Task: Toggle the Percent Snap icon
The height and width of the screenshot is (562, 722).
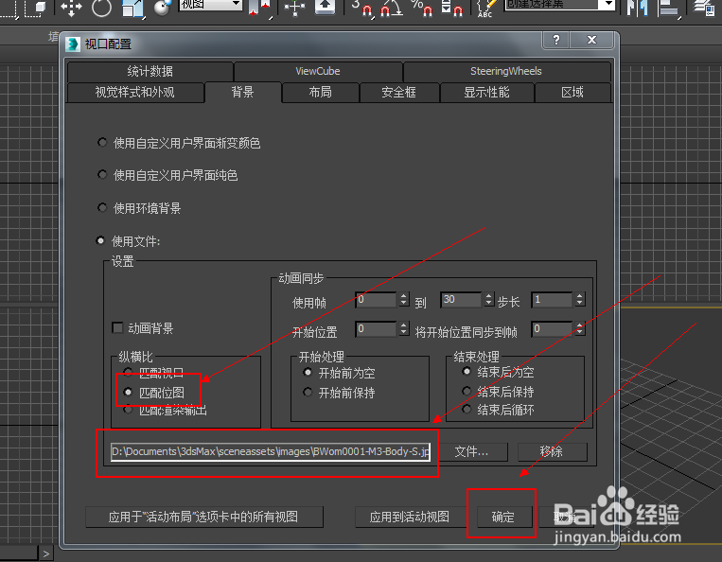Action: [422, 8]
